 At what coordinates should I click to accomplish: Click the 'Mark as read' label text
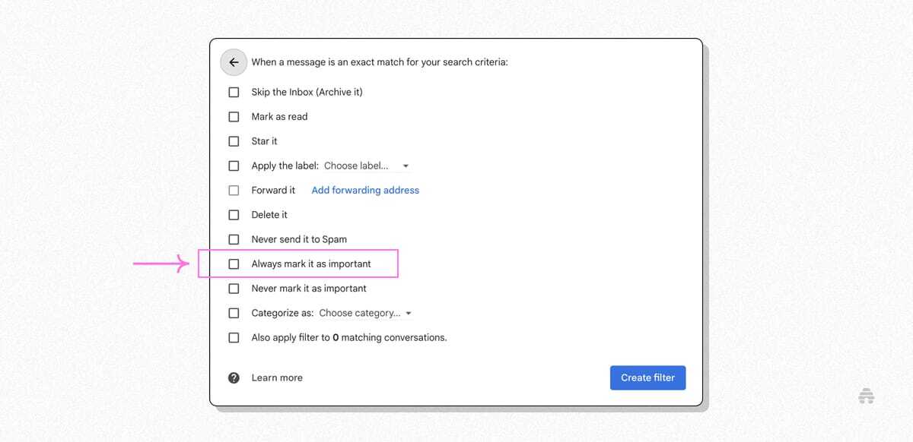pos(279,117)
